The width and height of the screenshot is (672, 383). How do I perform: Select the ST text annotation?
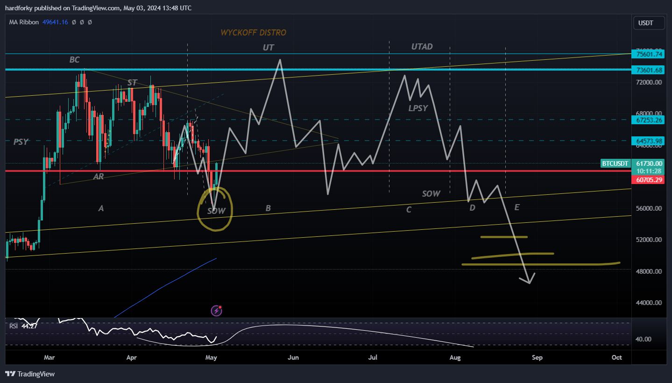pos(132,83)
